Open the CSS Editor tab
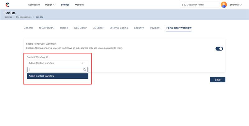This screenshot has width=249, height=126. pyautogui.click(x=80, y=28)
